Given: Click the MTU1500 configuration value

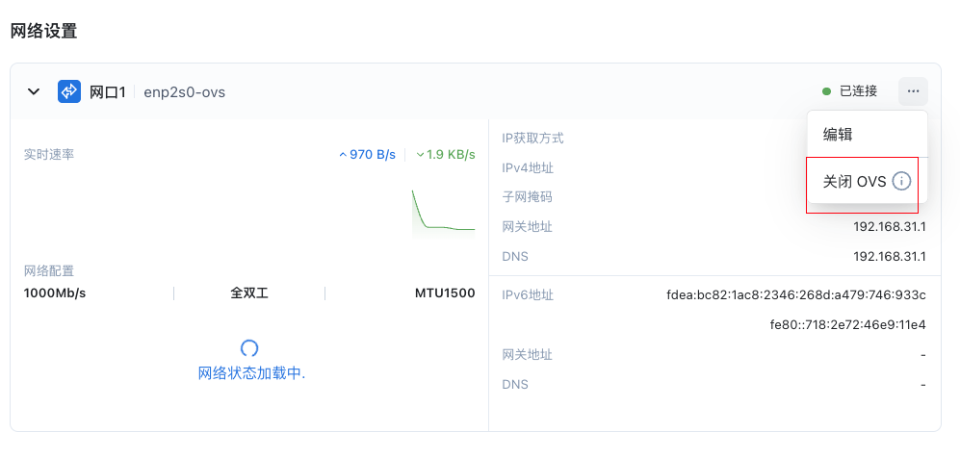Looking at the screenshot, I should 445,293.
